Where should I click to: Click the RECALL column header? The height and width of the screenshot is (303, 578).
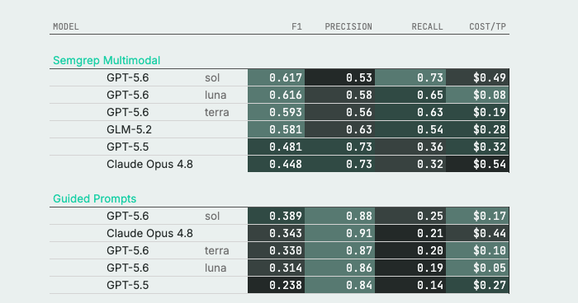(427, 26)
